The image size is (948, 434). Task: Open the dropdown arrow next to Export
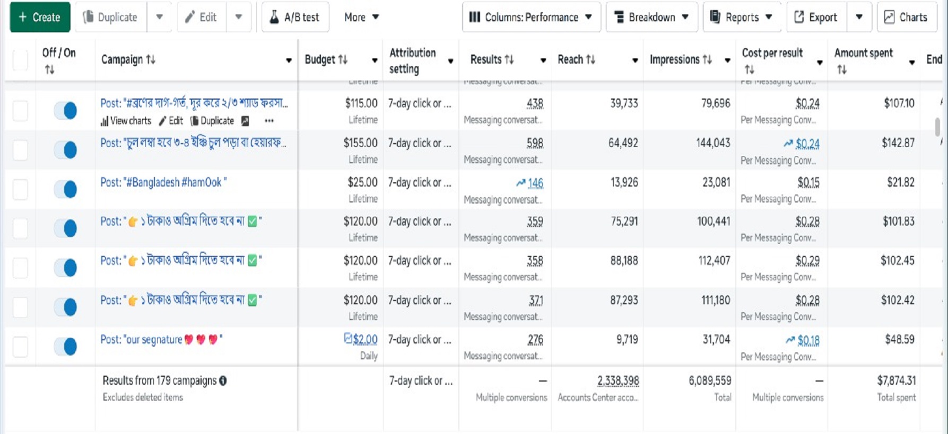[x=859, y=17]
